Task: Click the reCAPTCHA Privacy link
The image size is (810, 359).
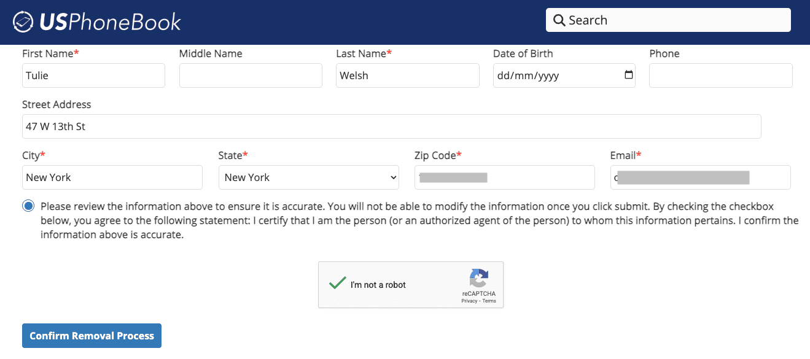Action: [470, 301]
